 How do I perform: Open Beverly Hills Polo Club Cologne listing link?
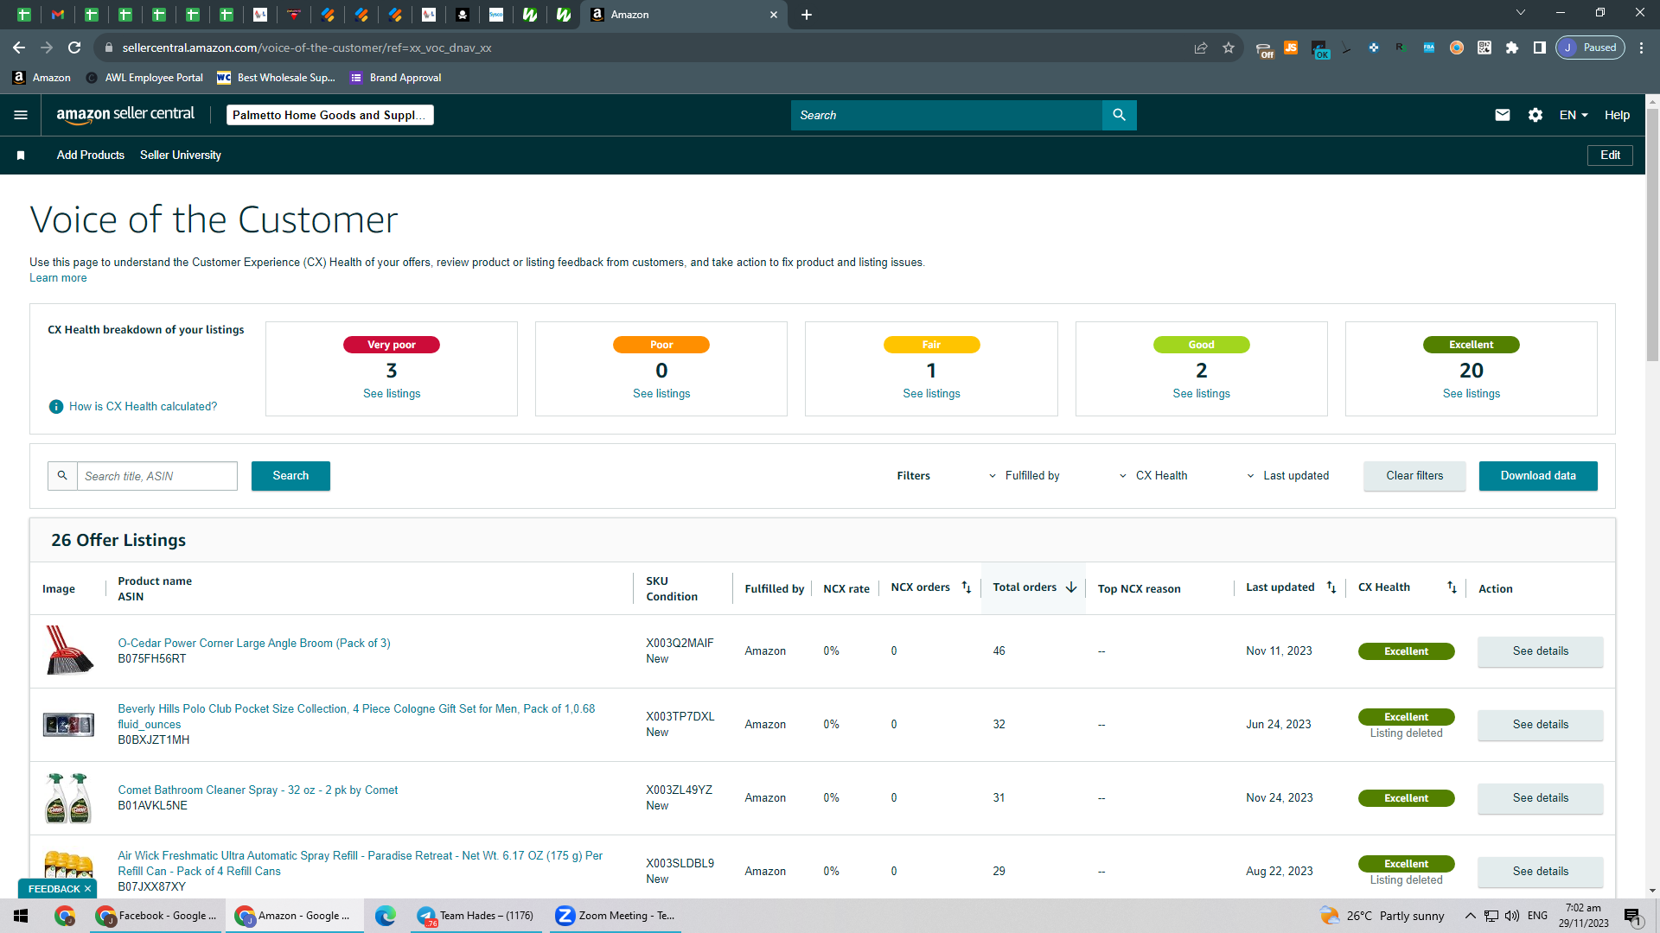(x=356, y=716)
